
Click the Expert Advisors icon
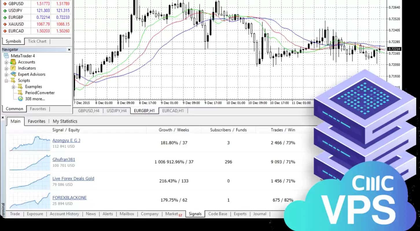point(13,74)
